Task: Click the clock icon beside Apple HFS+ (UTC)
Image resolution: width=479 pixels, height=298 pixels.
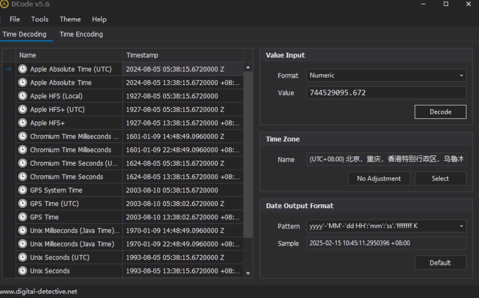Action: coord(23,109)
